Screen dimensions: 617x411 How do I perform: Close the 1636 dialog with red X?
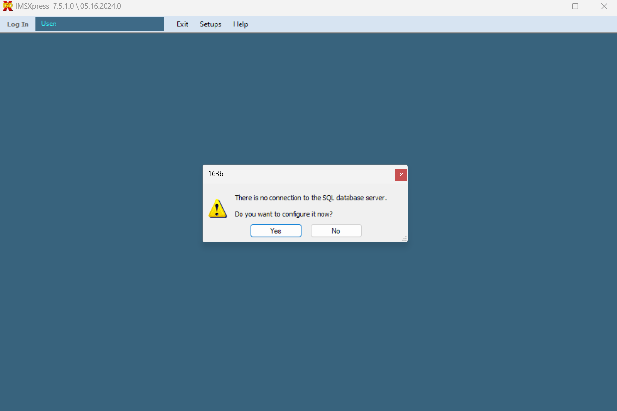pos(401,175)
